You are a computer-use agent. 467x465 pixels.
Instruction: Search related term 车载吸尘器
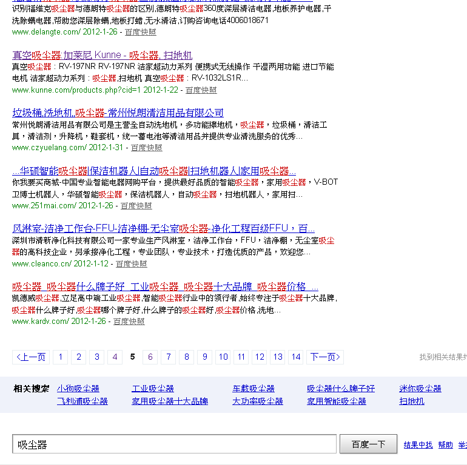pyautogui.click(x=254, y=389)
